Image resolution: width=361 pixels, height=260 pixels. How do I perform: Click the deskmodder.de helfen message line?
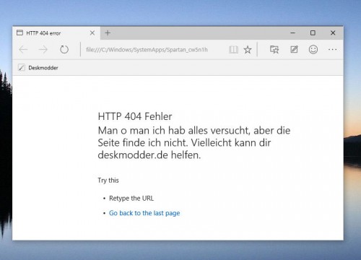point(149,155)
